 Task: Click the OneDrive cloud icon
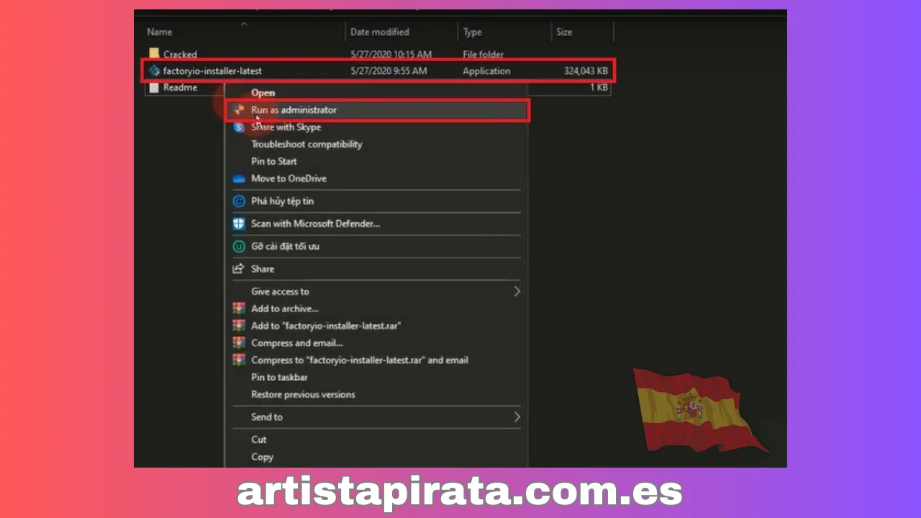(x=239, y=178)
